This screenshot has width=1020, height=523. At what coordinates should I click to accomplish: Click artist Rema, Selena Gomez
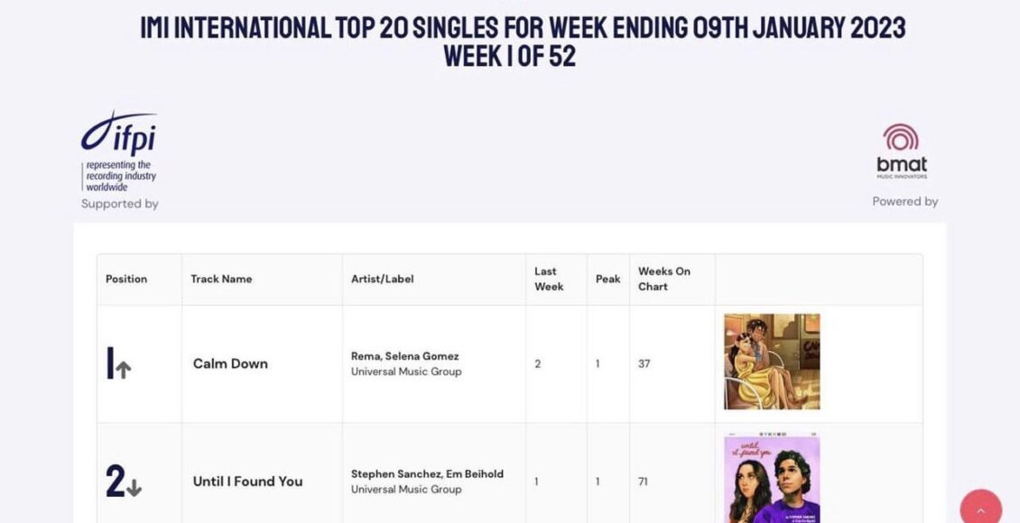[404, 356]
